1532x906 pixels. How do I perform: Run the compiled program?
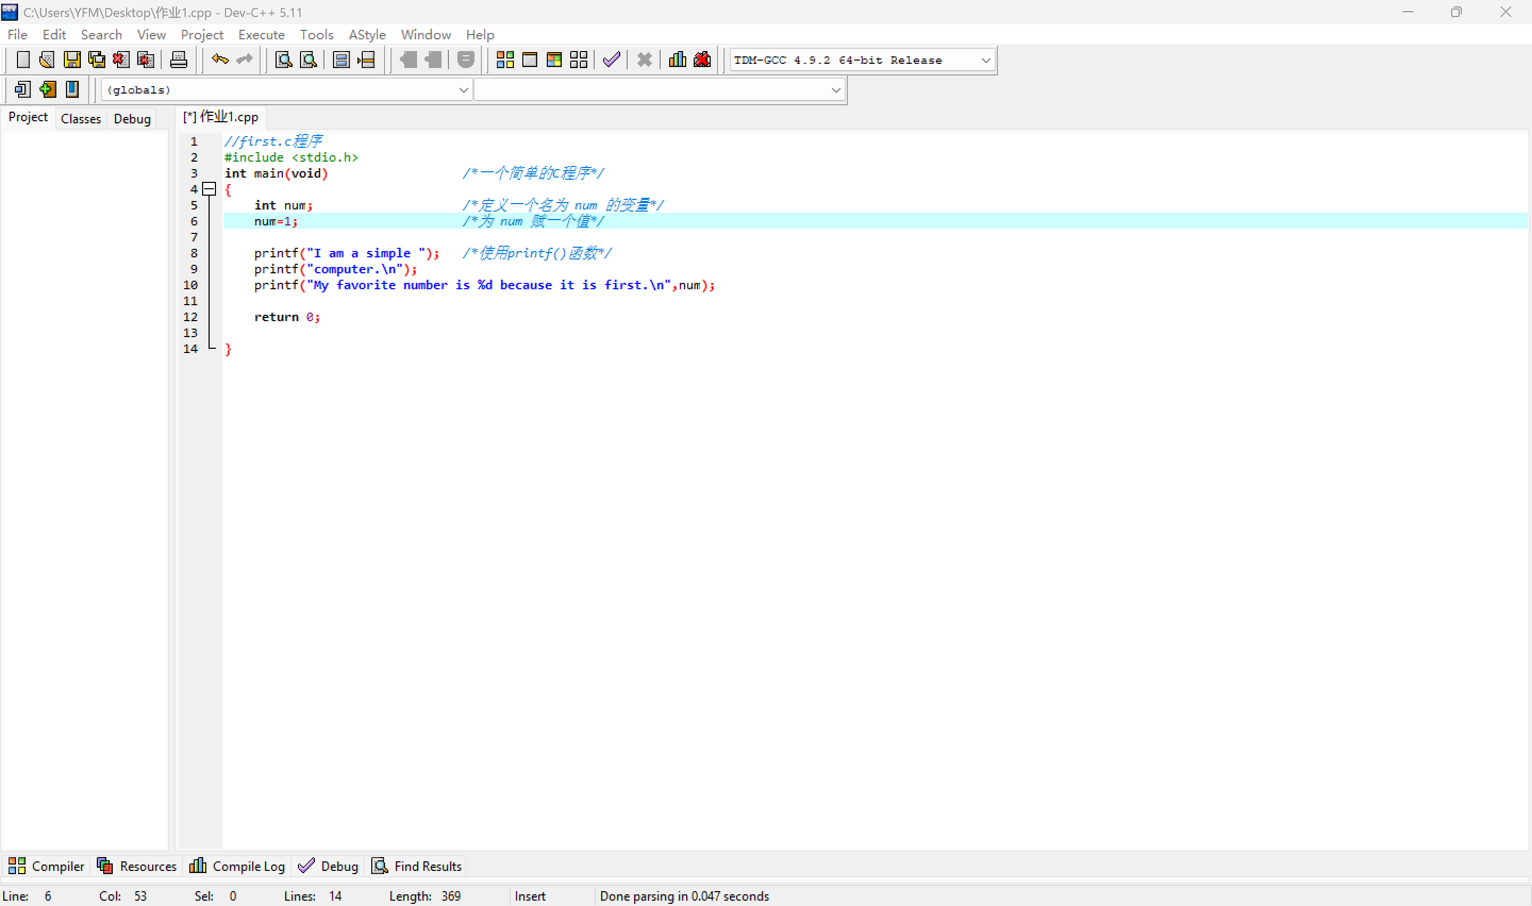tap(529, 60)
